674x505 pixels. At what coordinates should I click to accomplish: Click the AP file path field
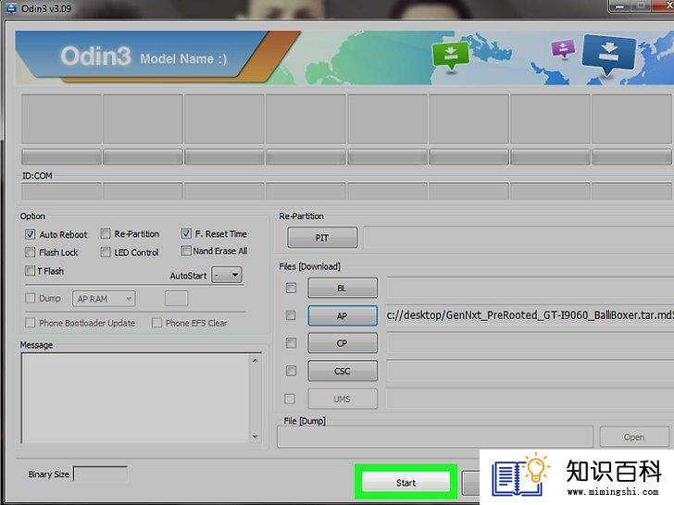[x=530, y=315]
